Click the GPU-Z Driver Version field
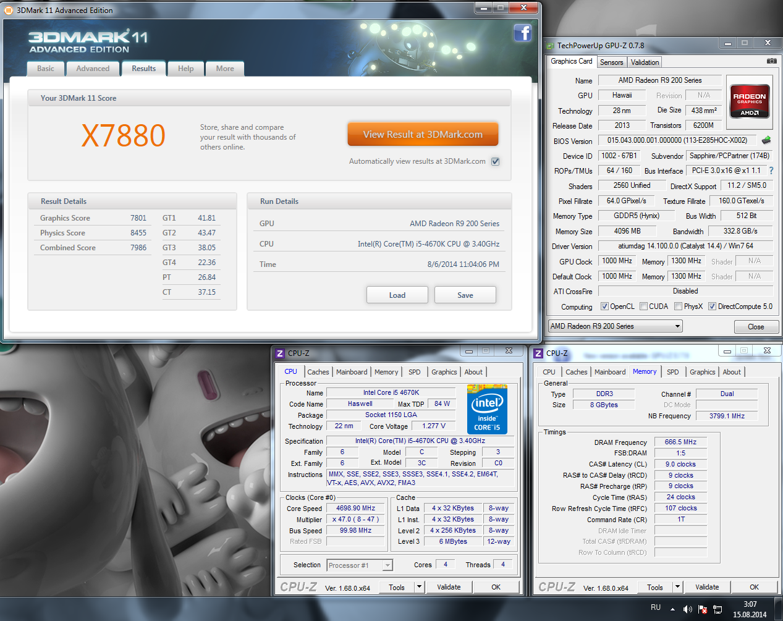The image size is (783, 621). (x=686, y=246)
